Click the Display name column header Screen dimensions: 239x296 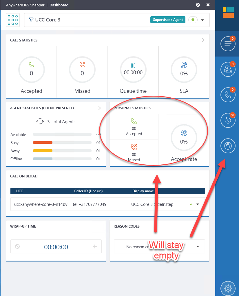[143, 191]
